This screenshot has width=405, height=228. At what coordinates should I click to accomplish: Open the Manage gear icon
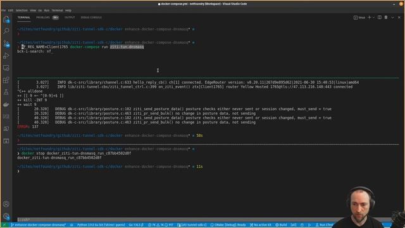6,216
